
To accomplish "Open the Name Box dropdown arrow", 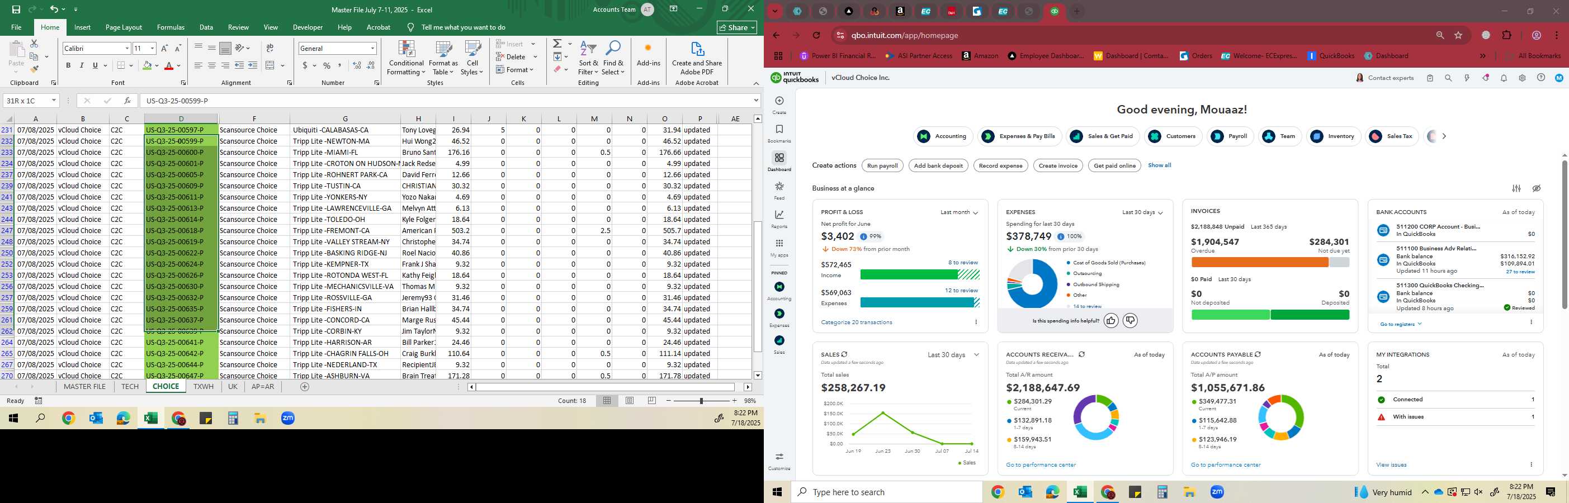I will [54, 101].
